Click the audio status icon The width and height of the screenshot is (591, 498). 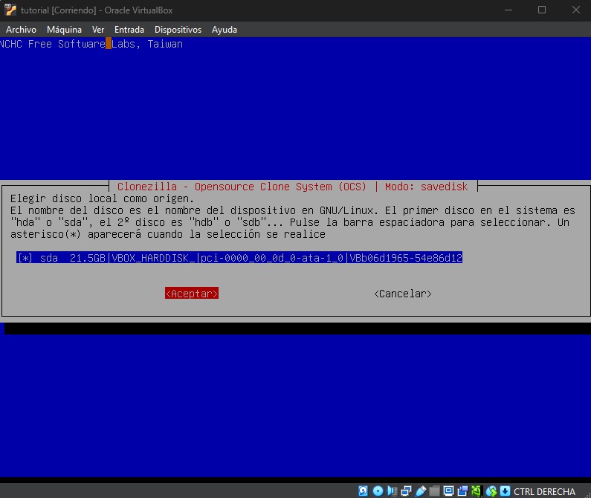tap(392, 491)
